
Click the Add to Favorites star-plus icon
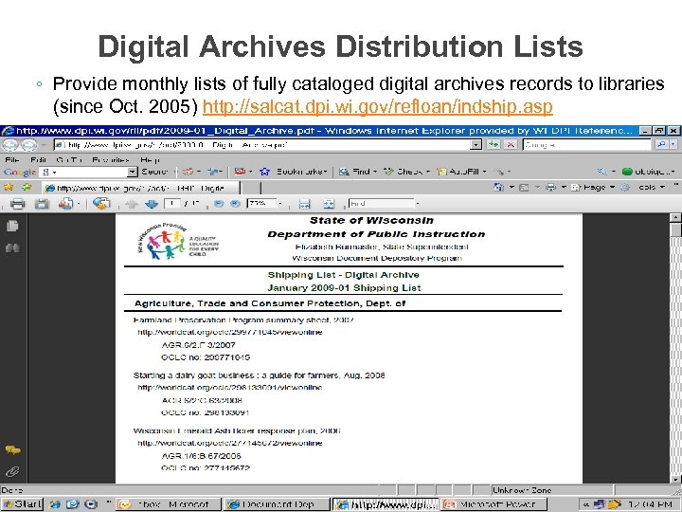click(27, 187)
